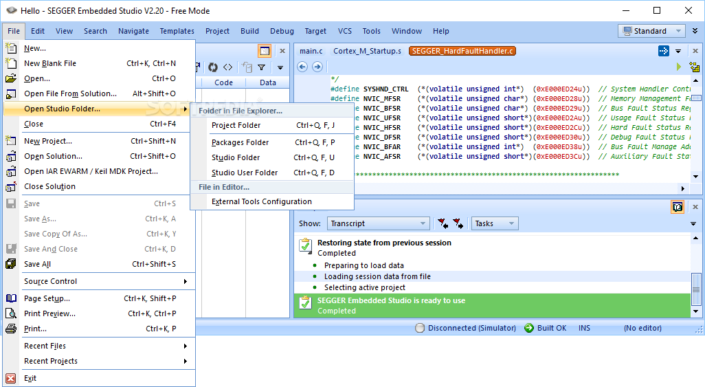Screen dimensions: 705x387
Task: Switch to the main.c tab
Action: pyautogui.click(x=311, y=51)
